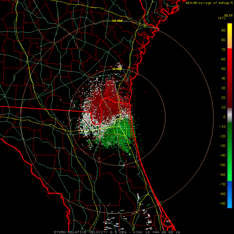Click the bright green segment of color bar
Screen dimensions: 234x234
(x=230, y=152)
